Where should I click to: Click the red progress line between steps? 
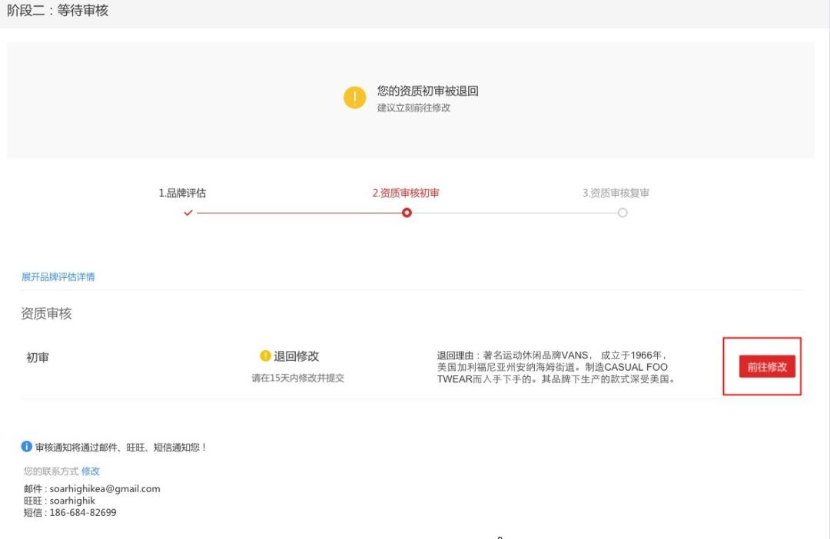coord(297,212)
